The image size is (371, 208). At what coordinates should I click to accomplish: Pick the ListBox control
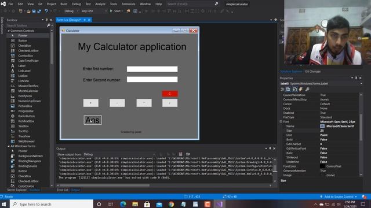coord(23,76)
